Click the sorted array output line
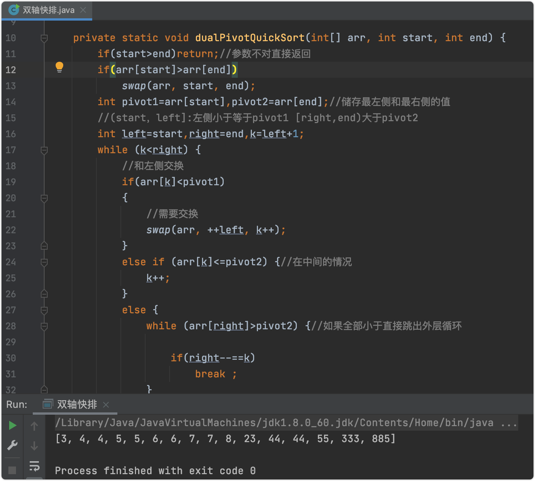 click(226, 439)
